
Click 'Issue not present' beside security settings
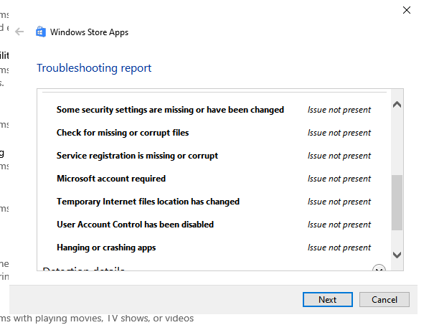tap(339, 110)
